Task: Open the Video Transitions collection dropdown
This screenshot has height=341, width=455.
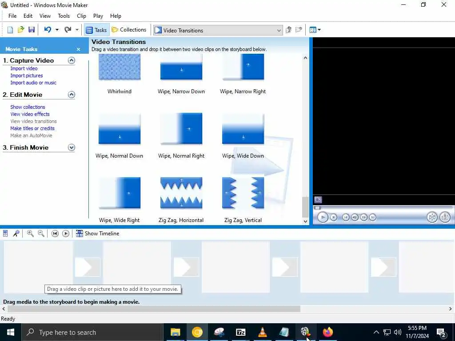Action: [218, 31]
